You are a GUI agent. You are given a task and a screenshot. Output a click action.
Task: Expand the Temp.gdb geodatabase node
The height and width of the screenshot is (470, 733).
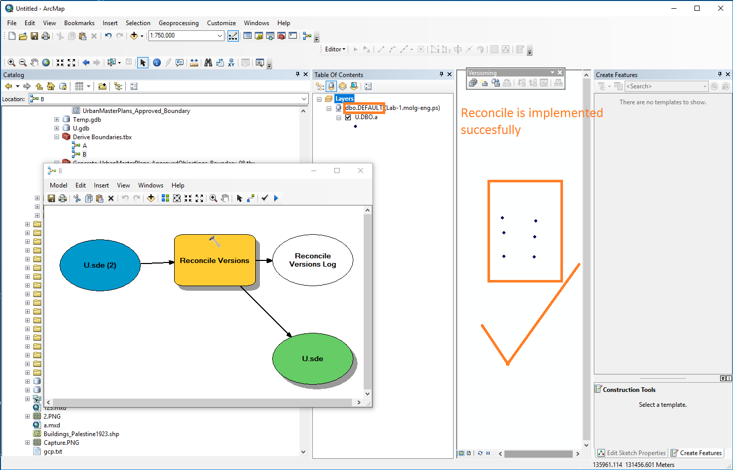click(57, 120)
